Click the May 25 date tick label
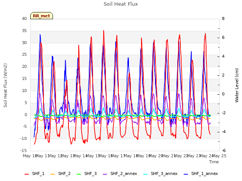 [x=219, y=156]
